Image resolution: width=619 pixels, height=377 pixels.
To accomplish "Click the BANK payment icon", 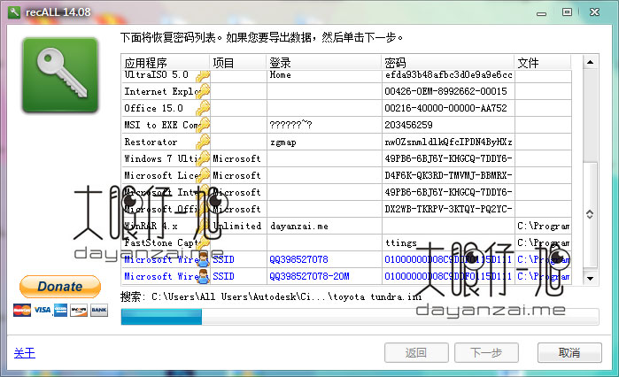I will point(98,310).
